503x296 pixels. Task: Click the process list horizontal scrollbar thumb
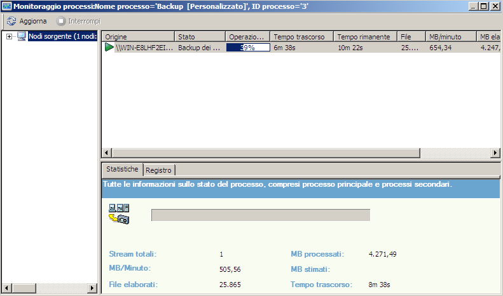click(x=266, y=153)
